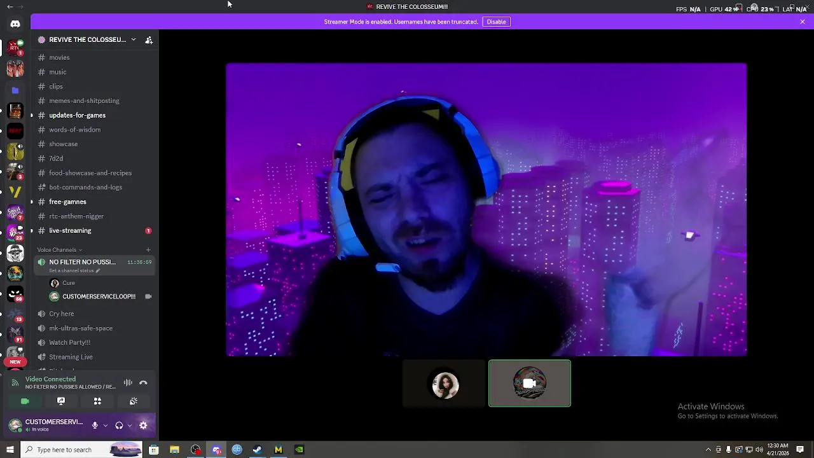Open microphone input options dropdown
The image size is (814, 458).
coord(105,426)
